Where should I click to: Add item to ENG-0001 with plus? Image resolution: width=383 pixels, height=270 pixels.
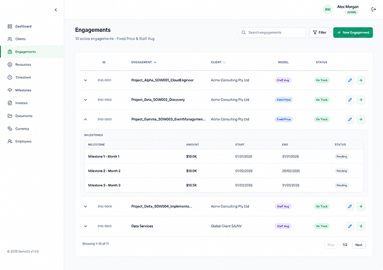pos(361,80)
